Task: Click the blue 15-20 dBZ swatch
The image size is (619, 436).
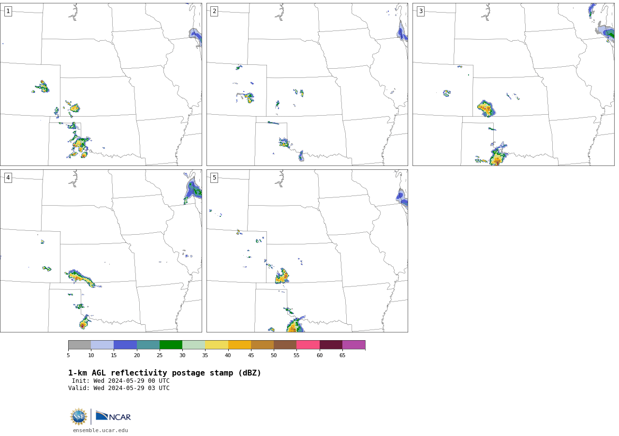Action: pyautogui.click(x=125, y=345)
